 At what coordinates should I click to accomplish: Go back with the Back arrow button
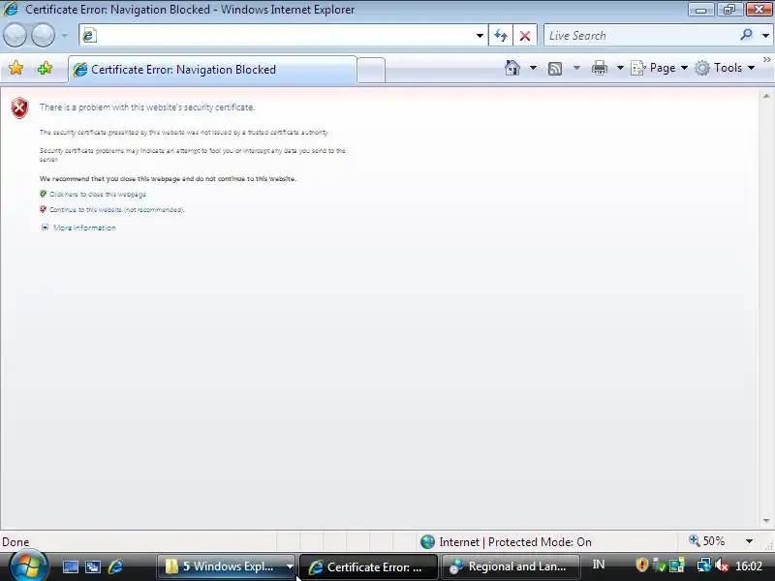pyautogui.click(x=15, y=35)
